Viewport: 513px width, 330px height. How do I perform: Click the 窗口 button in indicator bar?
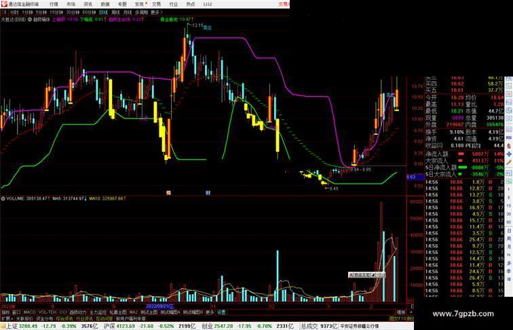16,312
